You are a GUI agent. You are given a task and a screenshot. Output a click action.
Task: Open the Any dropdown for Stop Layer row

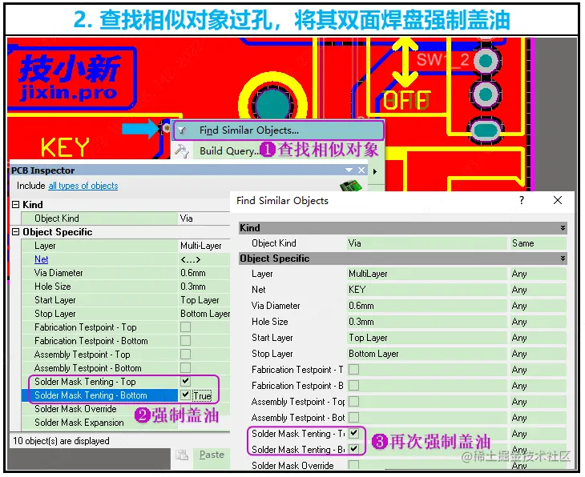coord(538,354)
